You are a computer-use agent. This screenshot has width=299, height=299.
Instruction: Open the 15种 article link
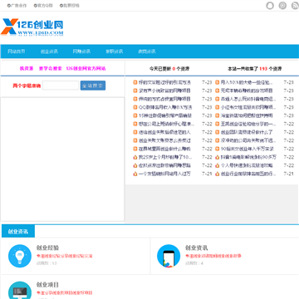tap(165, 115)
